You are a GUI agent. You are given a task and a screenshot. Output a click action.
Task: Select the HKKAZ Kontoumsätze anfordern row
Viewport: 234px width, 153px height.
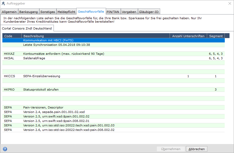[113, 54]
